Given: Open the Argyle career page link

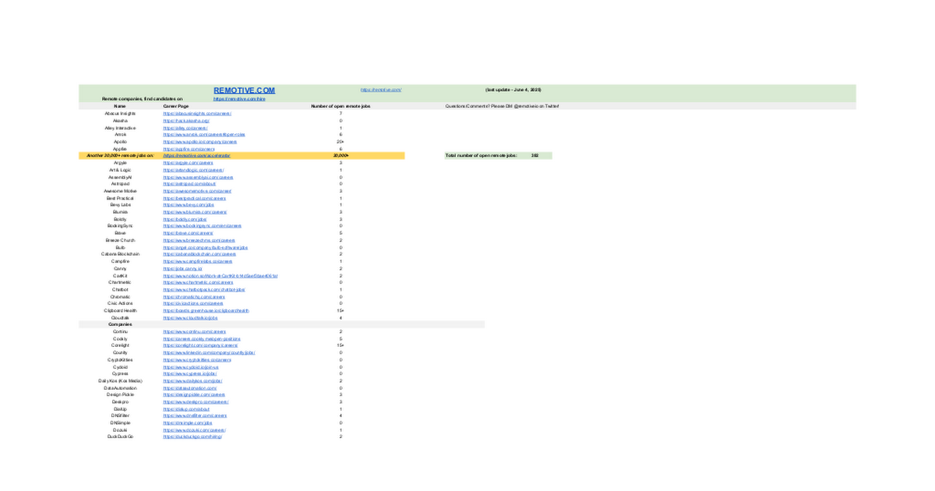Looking at the screenshot, I should pyautogui.click(x=188, y=163).
